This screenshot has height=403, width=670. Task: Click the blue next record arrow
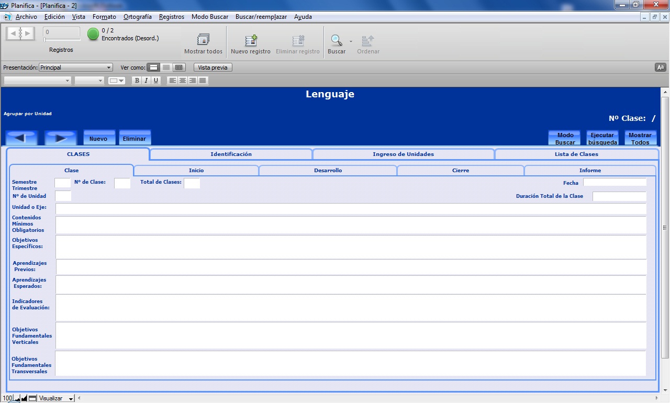[61, 138]
